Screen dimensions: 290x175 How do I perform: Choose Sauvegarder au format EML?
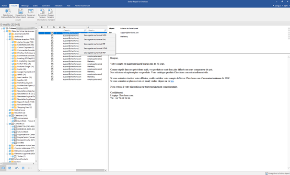(x=97, y=40)
